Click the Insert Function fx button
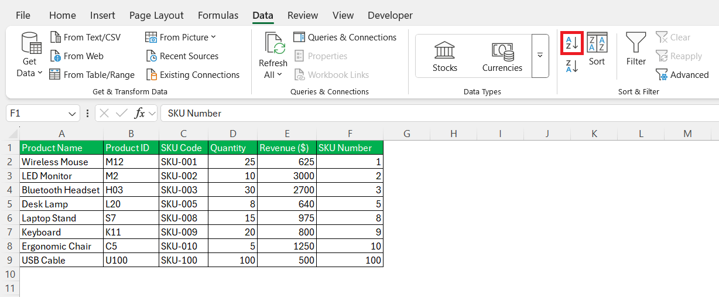Screen dimensions: 719x297 click(x=139, y=113)
